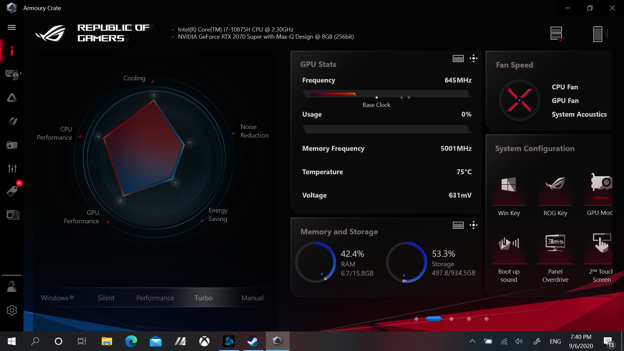Open the Home dashboard sidebar icon
Screen dimensions: 624x351
tap(12, 51)
